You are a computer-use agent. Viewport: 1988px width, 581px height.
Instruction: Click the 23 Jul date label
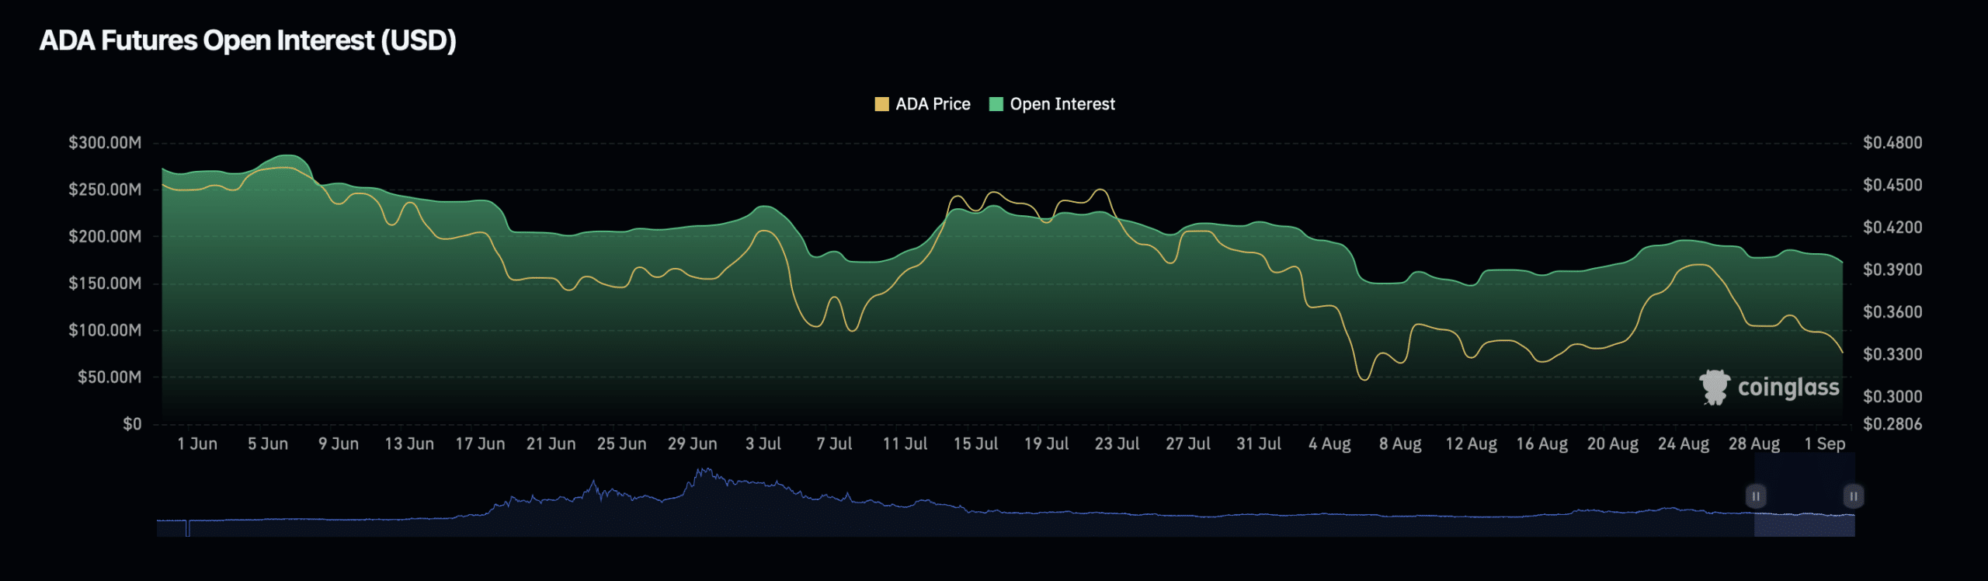pos(1117,444)
